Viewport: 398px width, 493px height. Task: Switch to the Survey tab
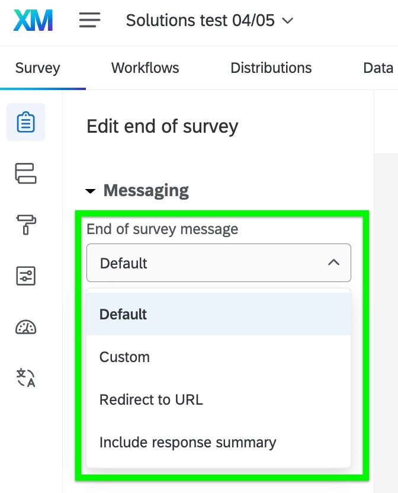click(38, 68)
